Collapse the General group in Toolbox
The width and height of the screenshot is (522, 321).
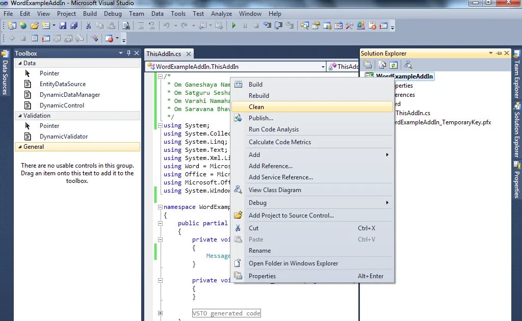(20, 147)
